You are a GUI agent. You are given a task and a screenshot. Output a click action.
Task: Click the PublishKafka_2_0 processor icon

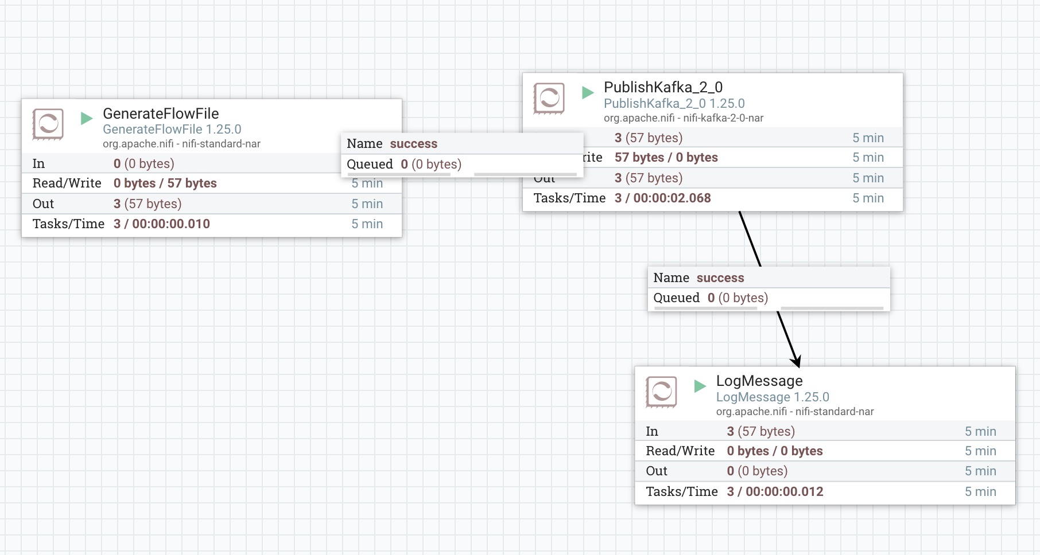[549, 98]
